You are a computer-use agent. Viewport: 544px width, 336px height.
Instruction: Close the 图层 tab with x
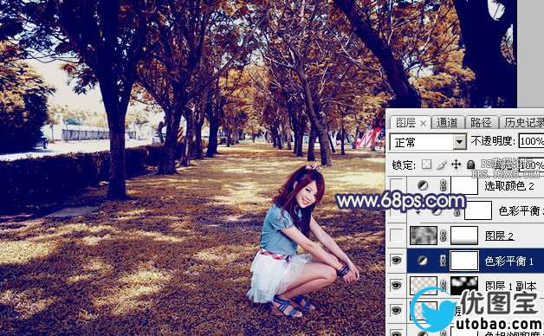point(423,123)
